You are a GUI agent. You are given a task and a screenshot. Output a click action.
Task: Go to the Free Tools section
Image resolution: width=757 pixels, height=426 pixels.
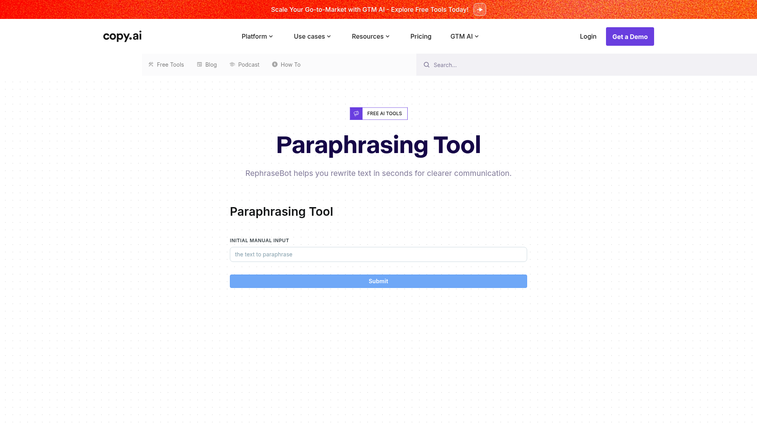166,65
